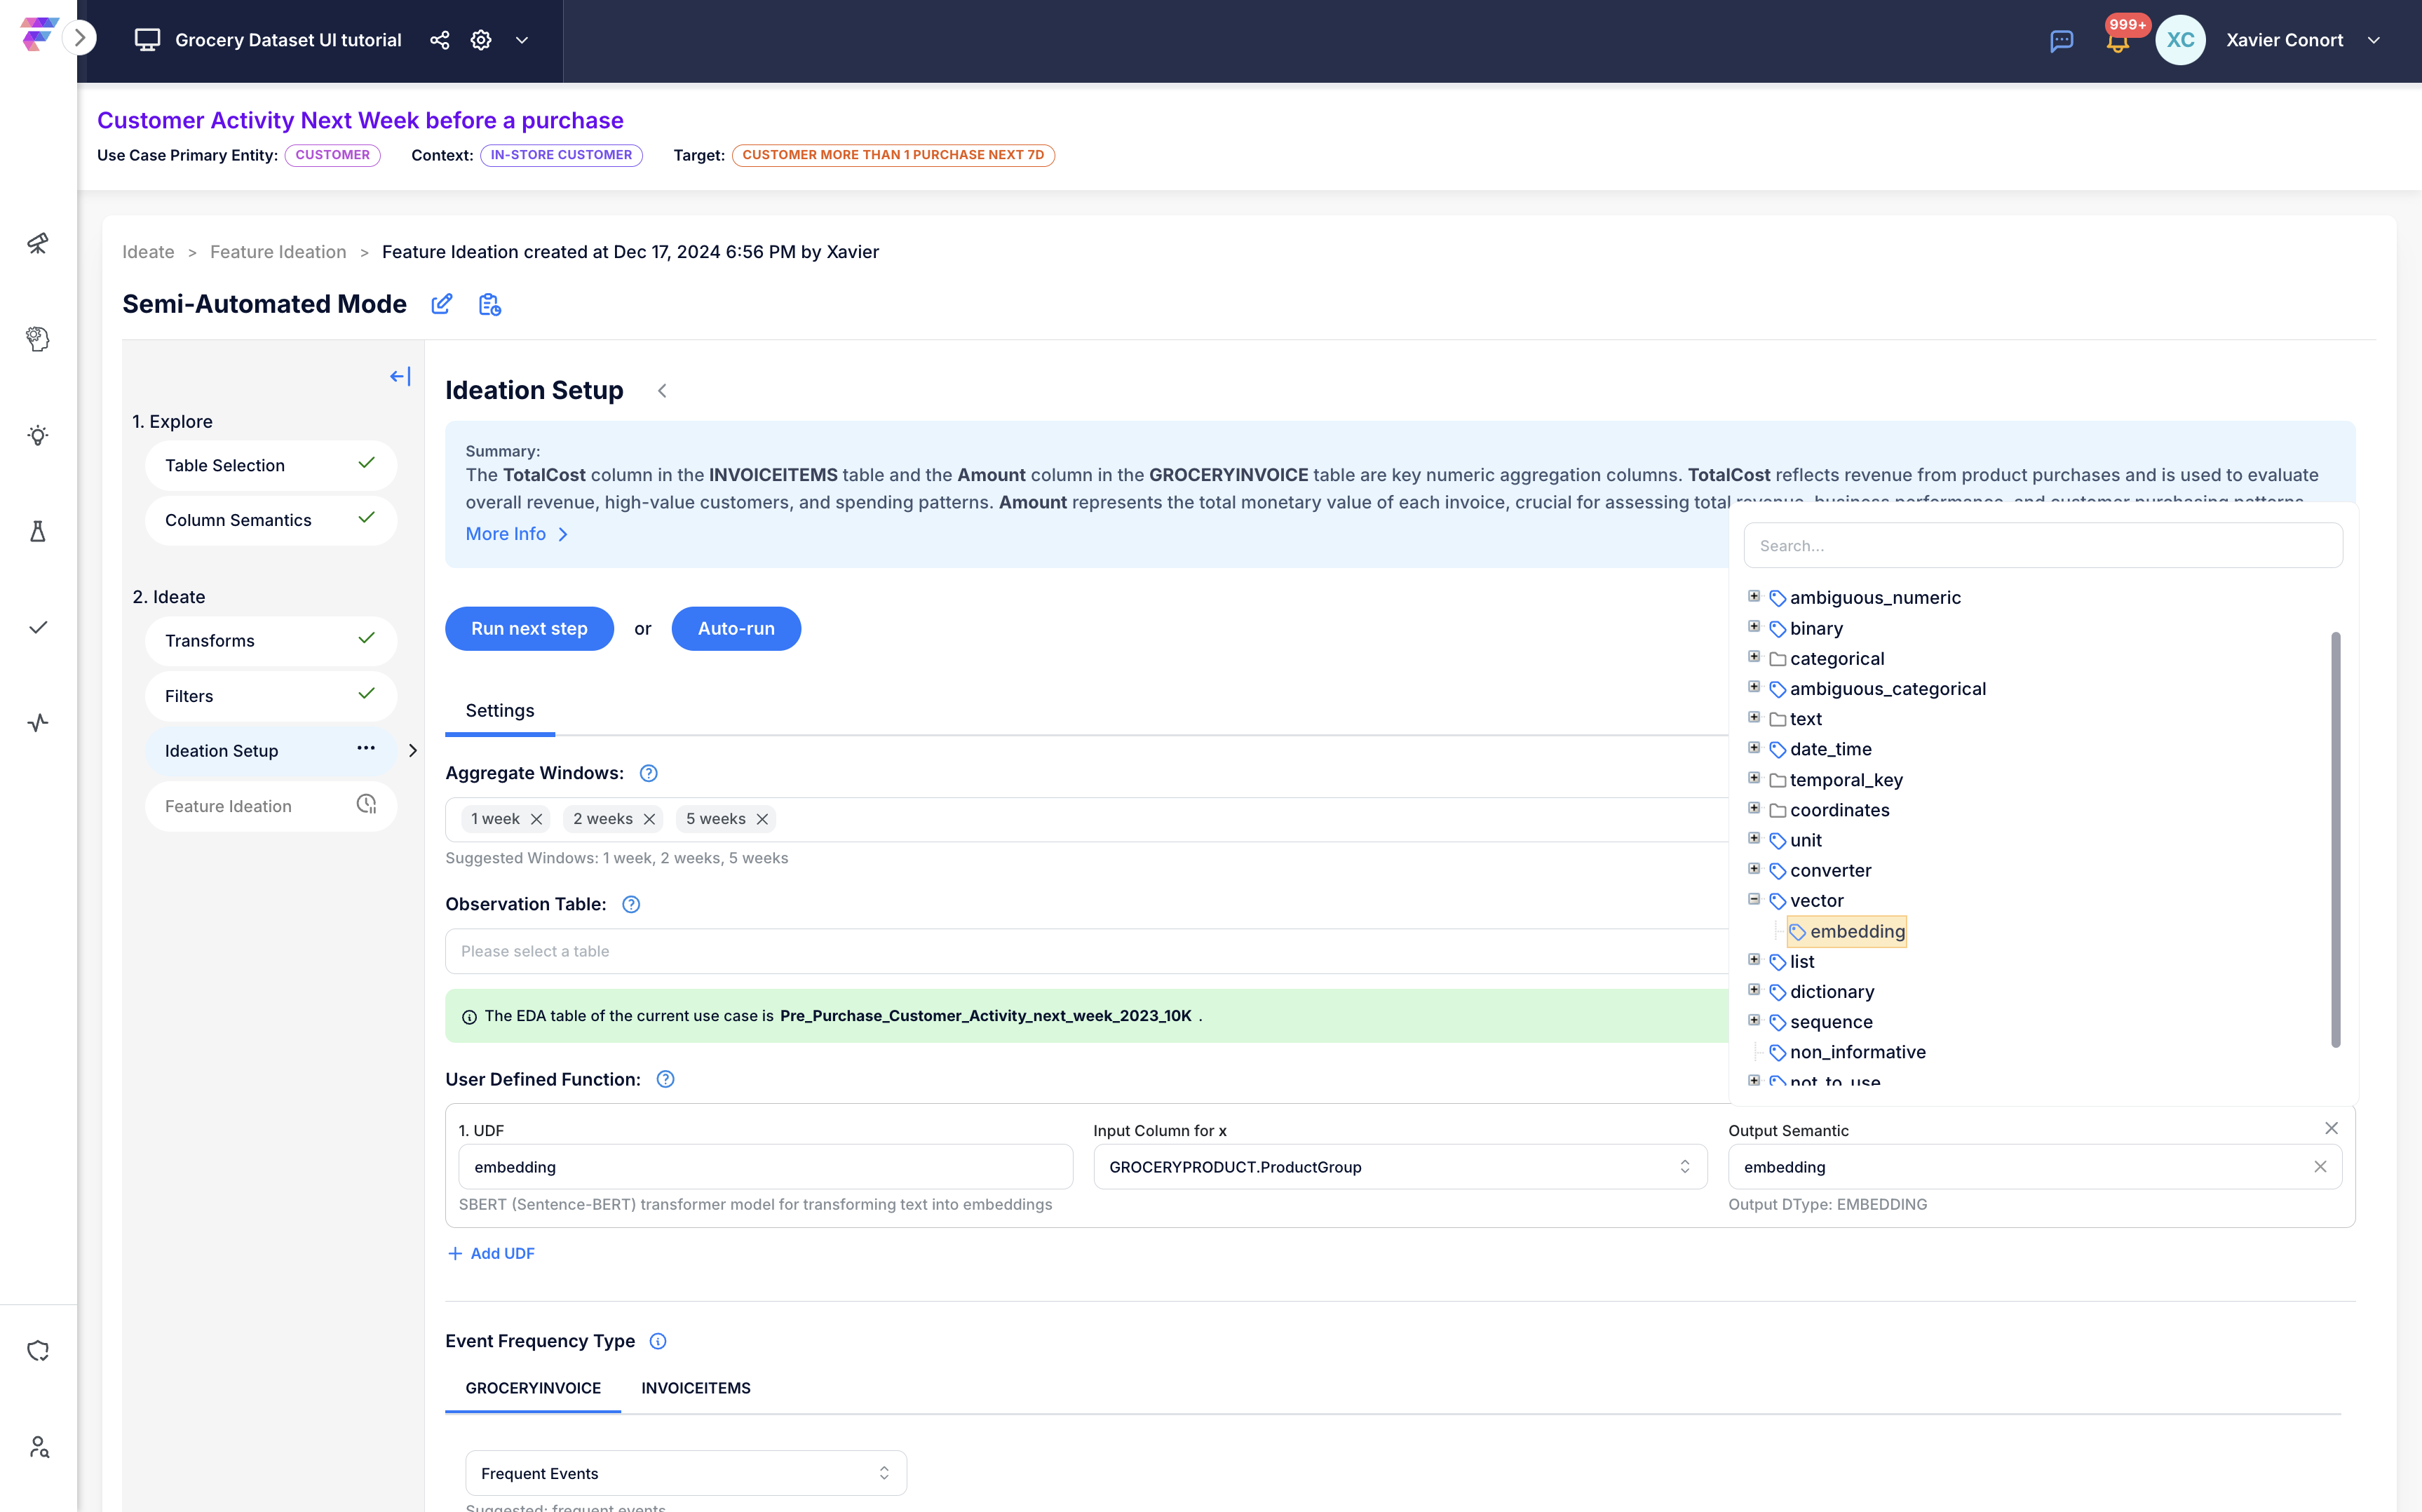Open the pulse monitor sidebar icon
This screenshot has width=2422, height=1512.
point(38,722)
